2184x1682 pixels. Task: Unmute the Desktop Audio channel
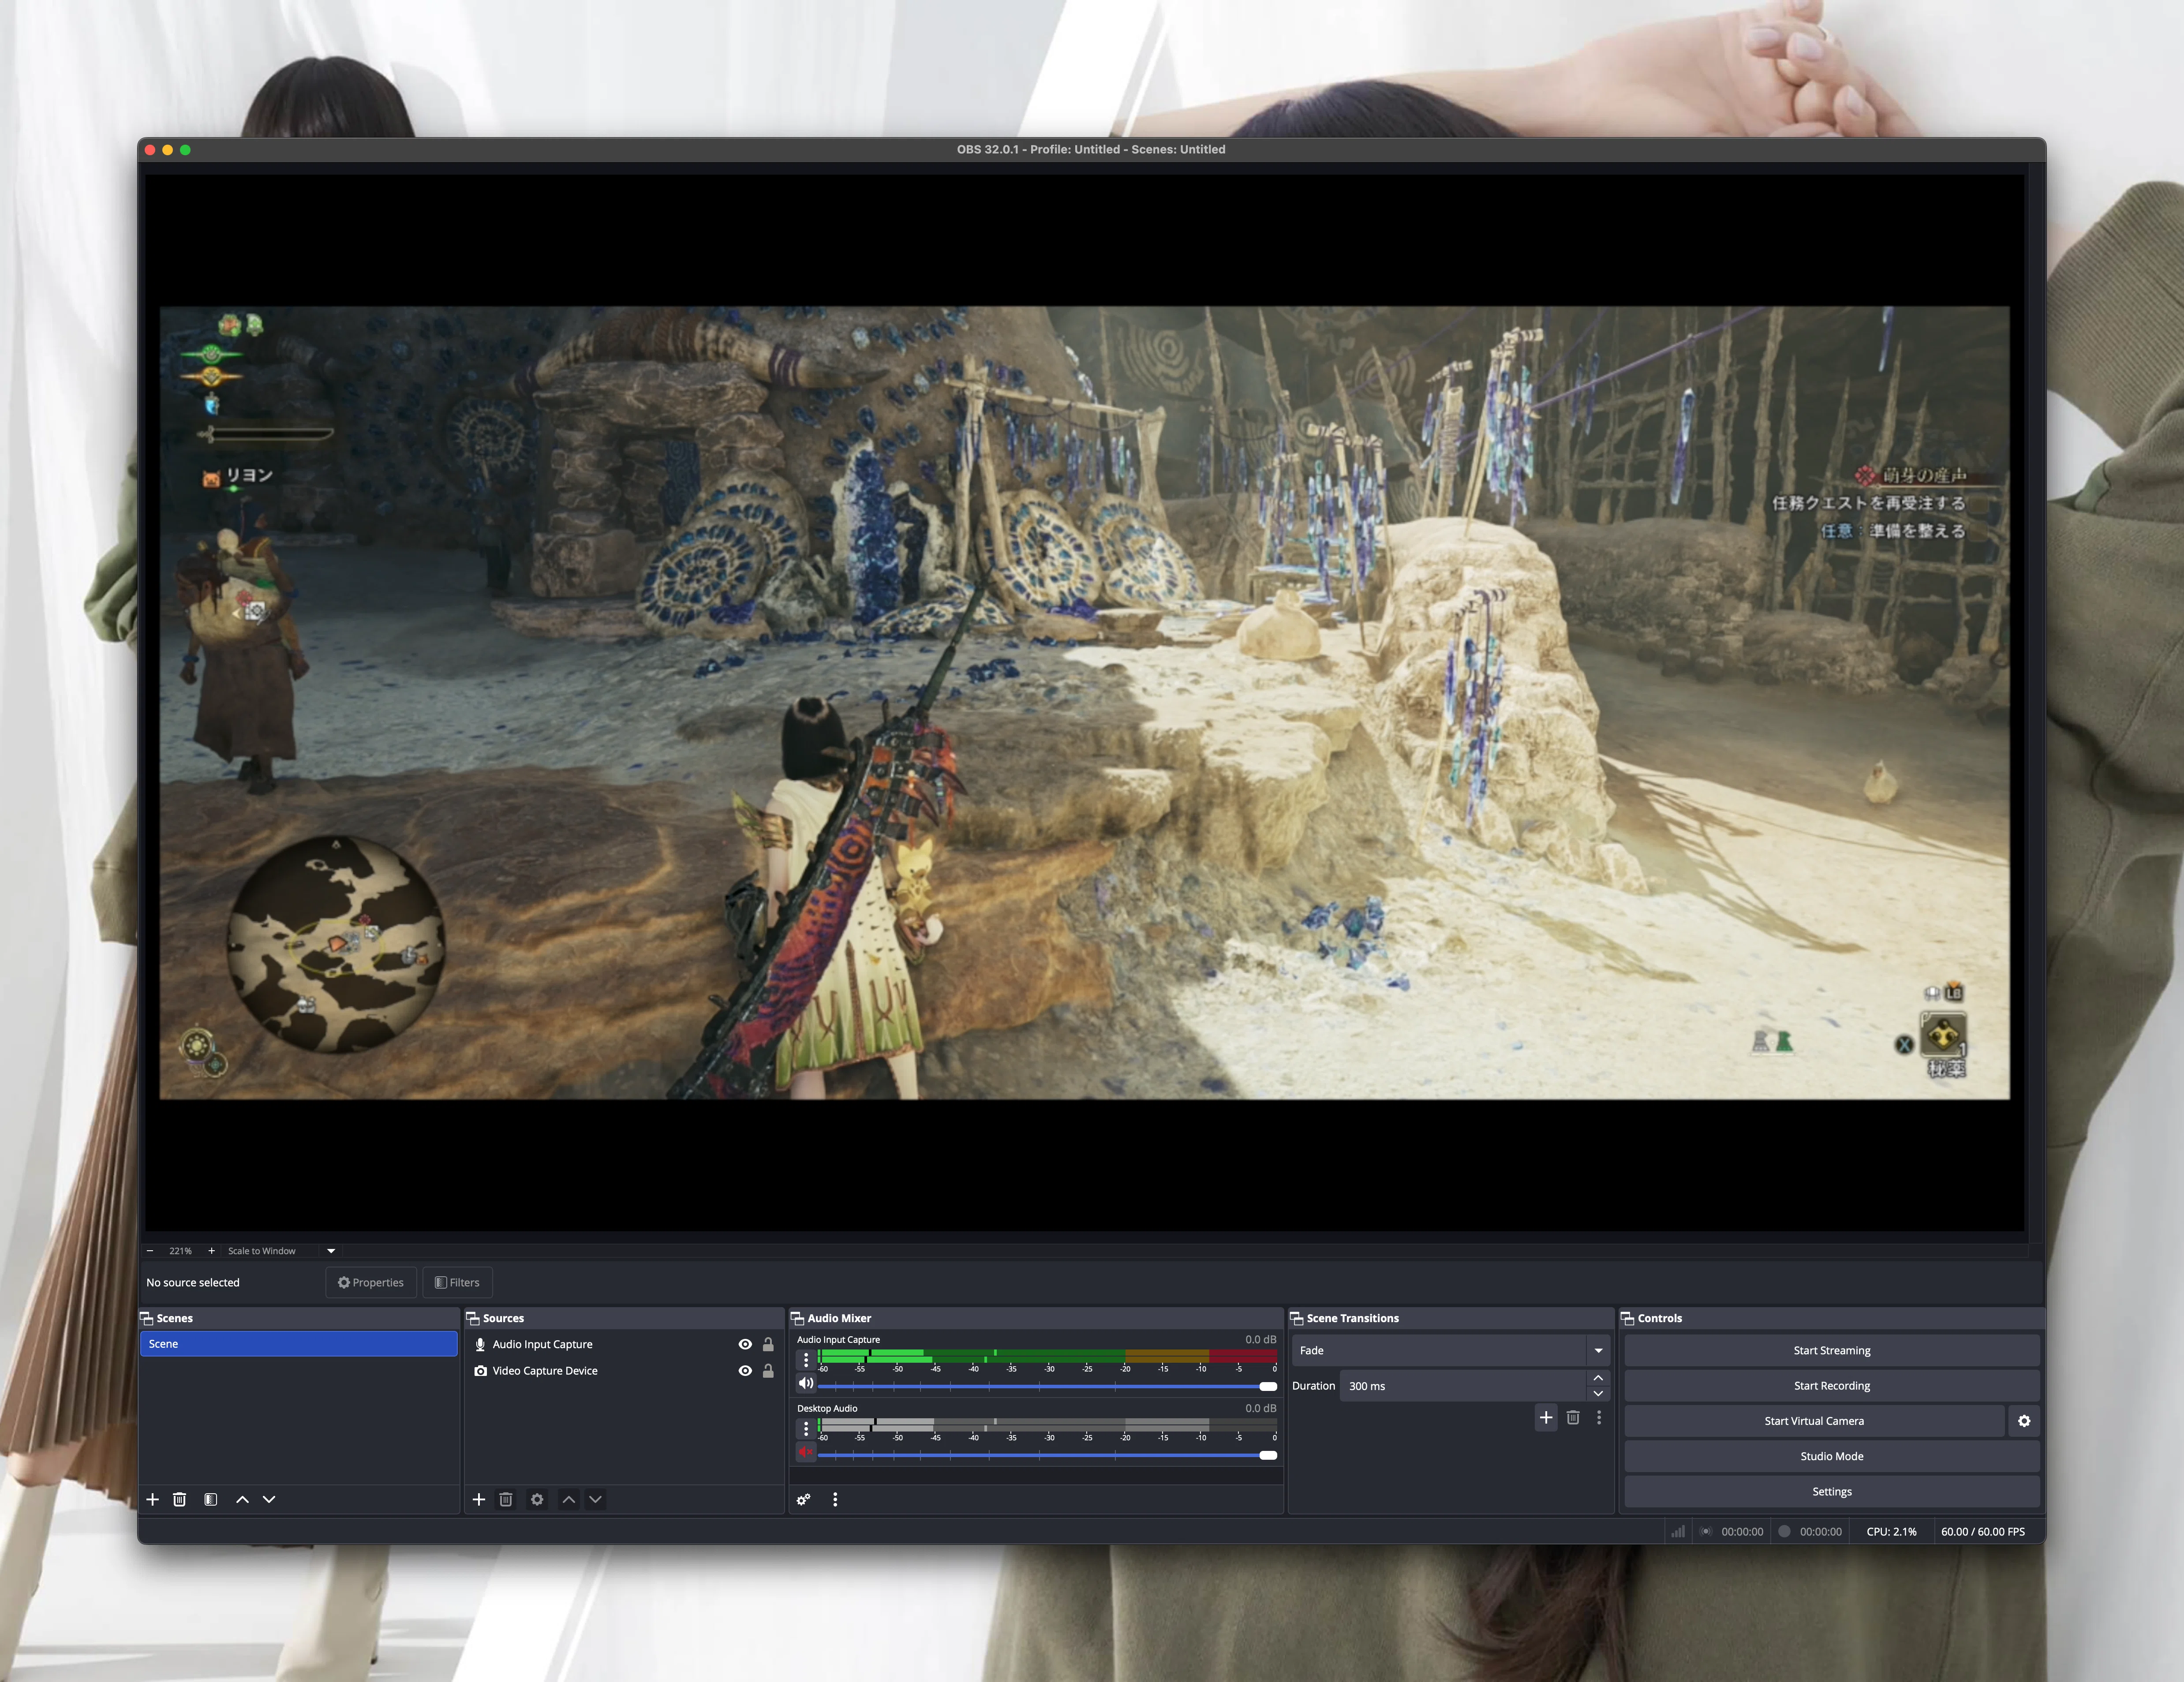click(806, 1452)
